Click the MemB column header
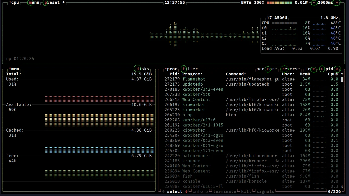Image resolution: width=349 pixels, height=196 pixels. tap(305, 74)
